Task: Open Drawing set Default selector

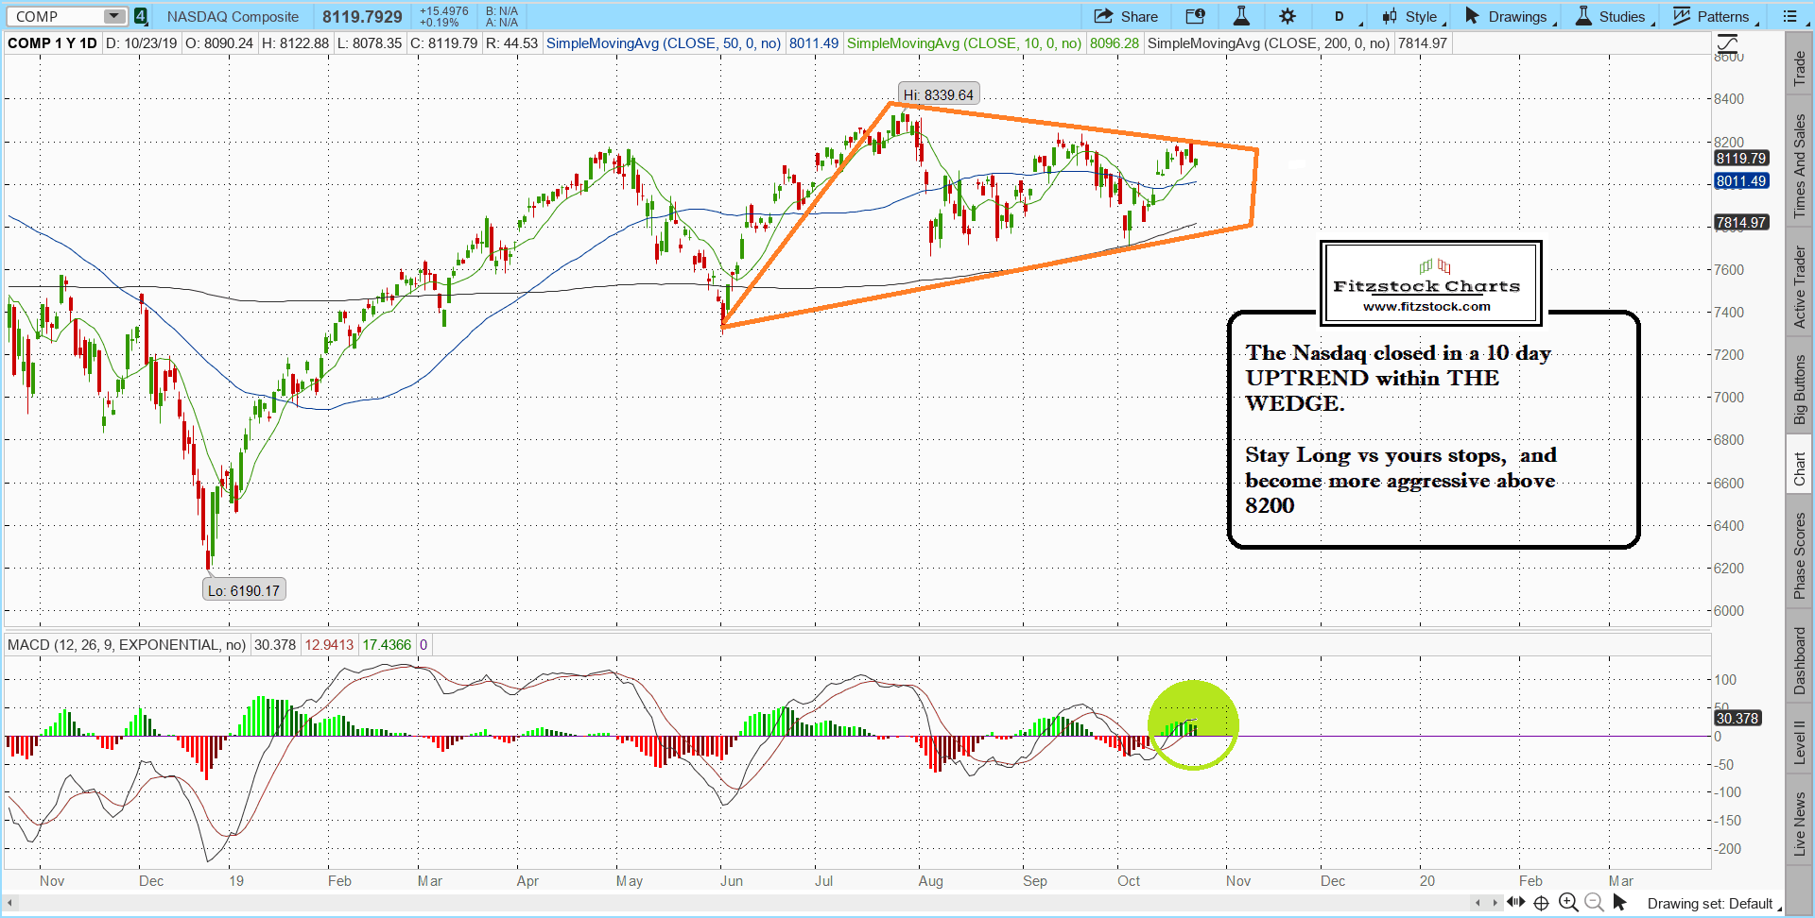Action: pos(1711,904)
